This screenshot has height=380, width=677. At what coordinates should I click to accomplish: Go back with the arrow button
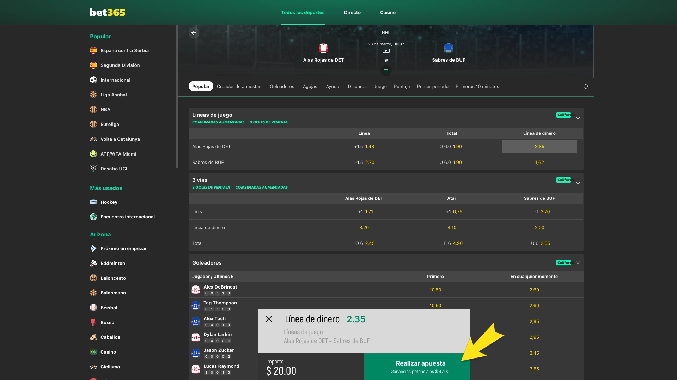coord(194,33)
